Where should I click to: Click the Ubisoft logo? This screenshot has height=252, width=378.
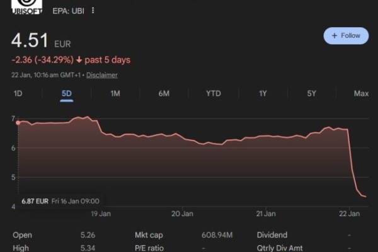26,7
